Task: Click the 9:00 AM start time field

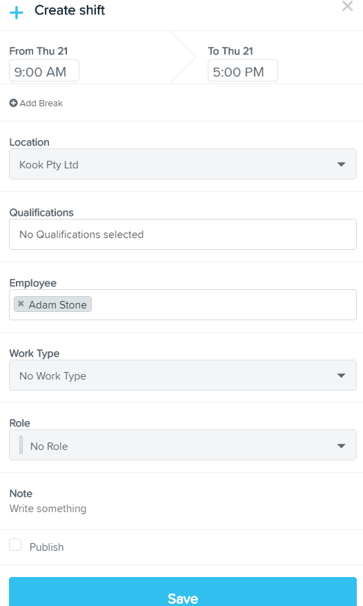Action: click(x=44, y=70)
